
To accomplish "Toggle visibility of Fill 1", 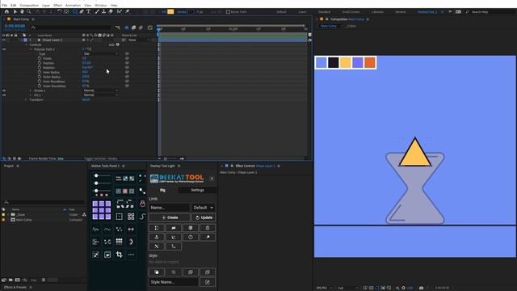I will [4, 95].
